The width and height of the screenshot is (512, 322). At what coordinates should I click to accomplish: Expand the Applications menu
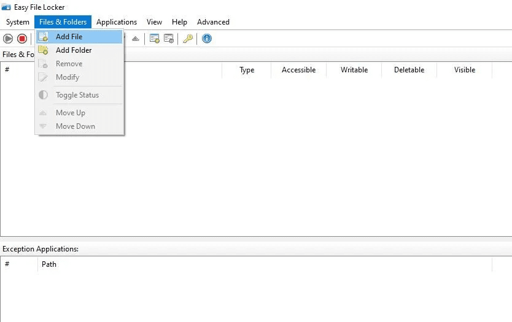pos(117,22)
